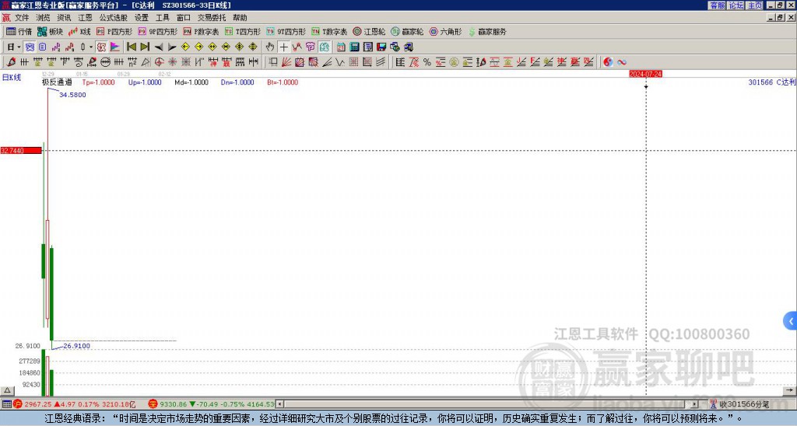Image resolution: width=797 pixels, height=426 pixels.
Task: Open the T四方形 tool
Action: point(243,31)
